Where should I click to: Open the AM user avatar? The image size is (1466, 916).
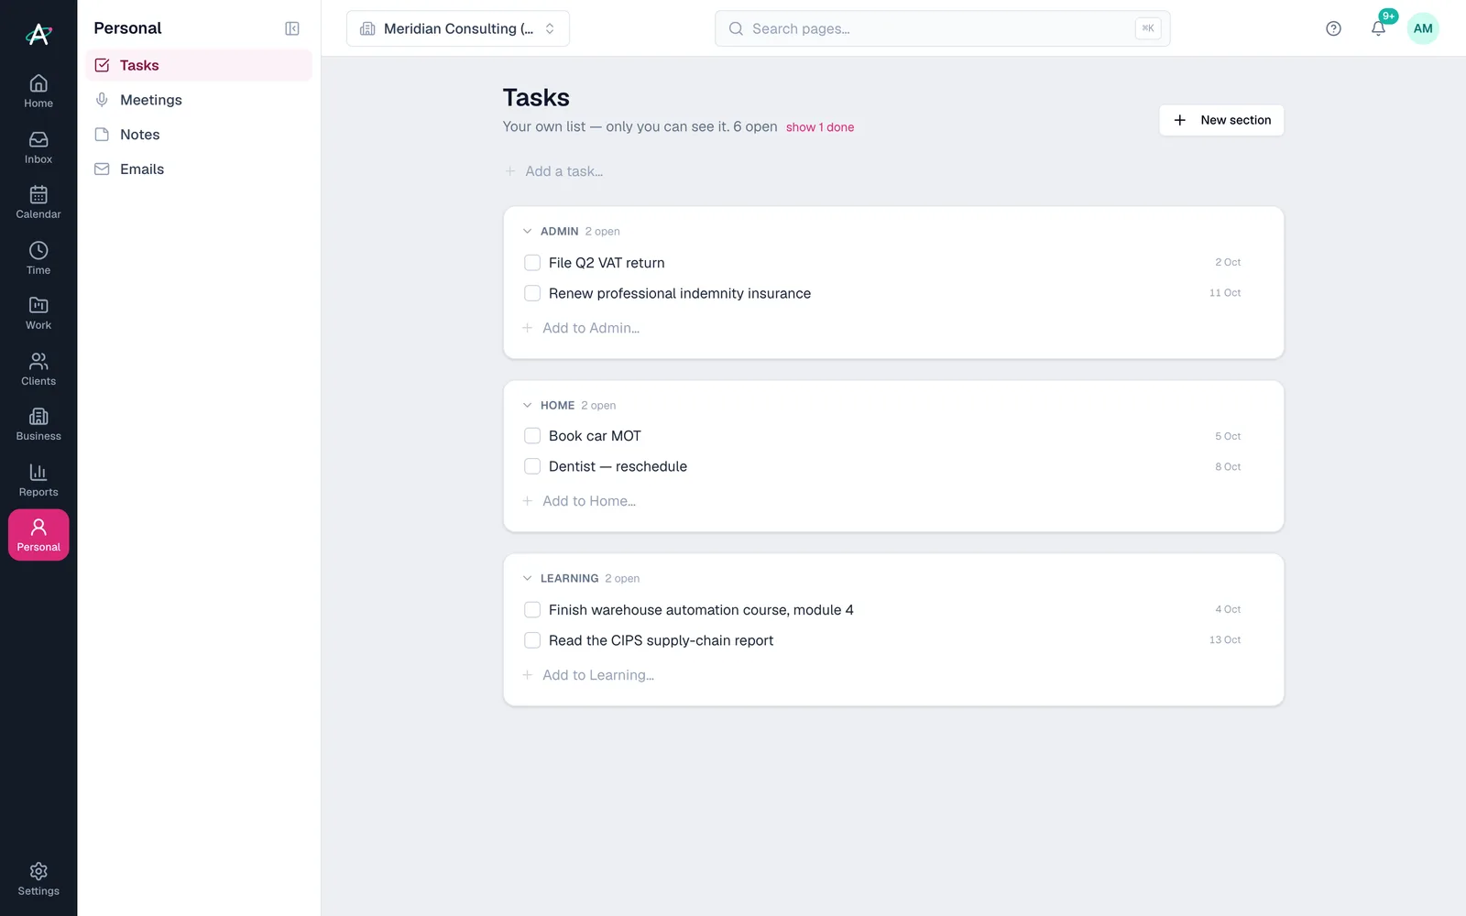[1423, 28]
